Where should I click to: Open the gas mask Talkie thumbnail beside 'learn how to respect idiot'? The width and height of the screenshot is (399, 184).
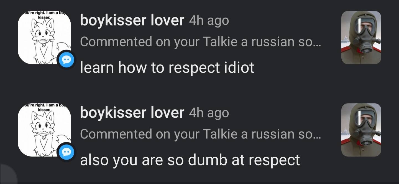[361, 38]
